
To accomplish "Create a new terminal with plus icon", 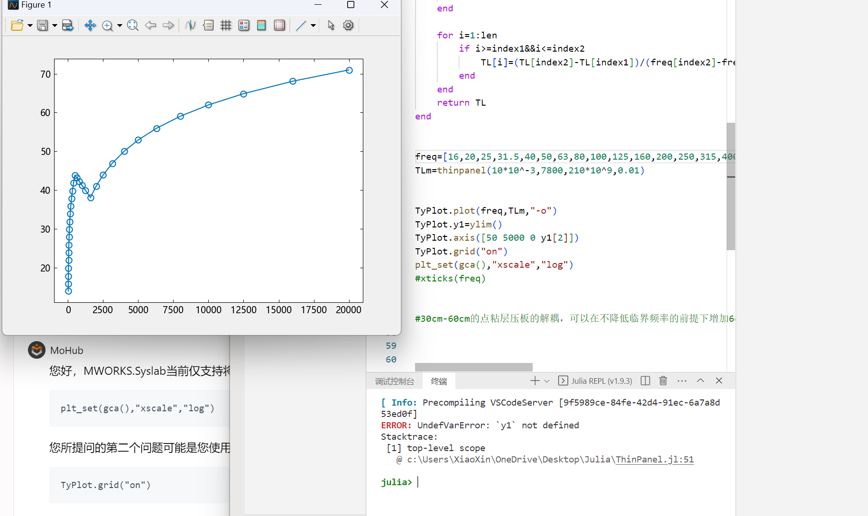I will [535, 381].
